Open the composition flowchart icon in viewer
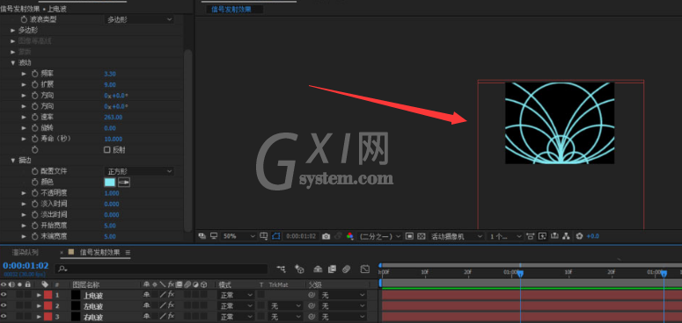 (566, 236)
